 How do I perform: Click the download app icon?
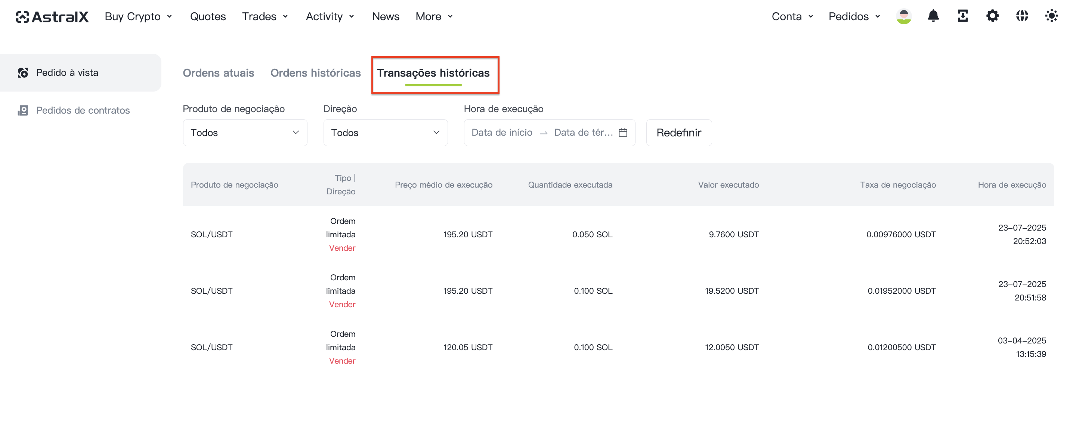pos(963,16)
